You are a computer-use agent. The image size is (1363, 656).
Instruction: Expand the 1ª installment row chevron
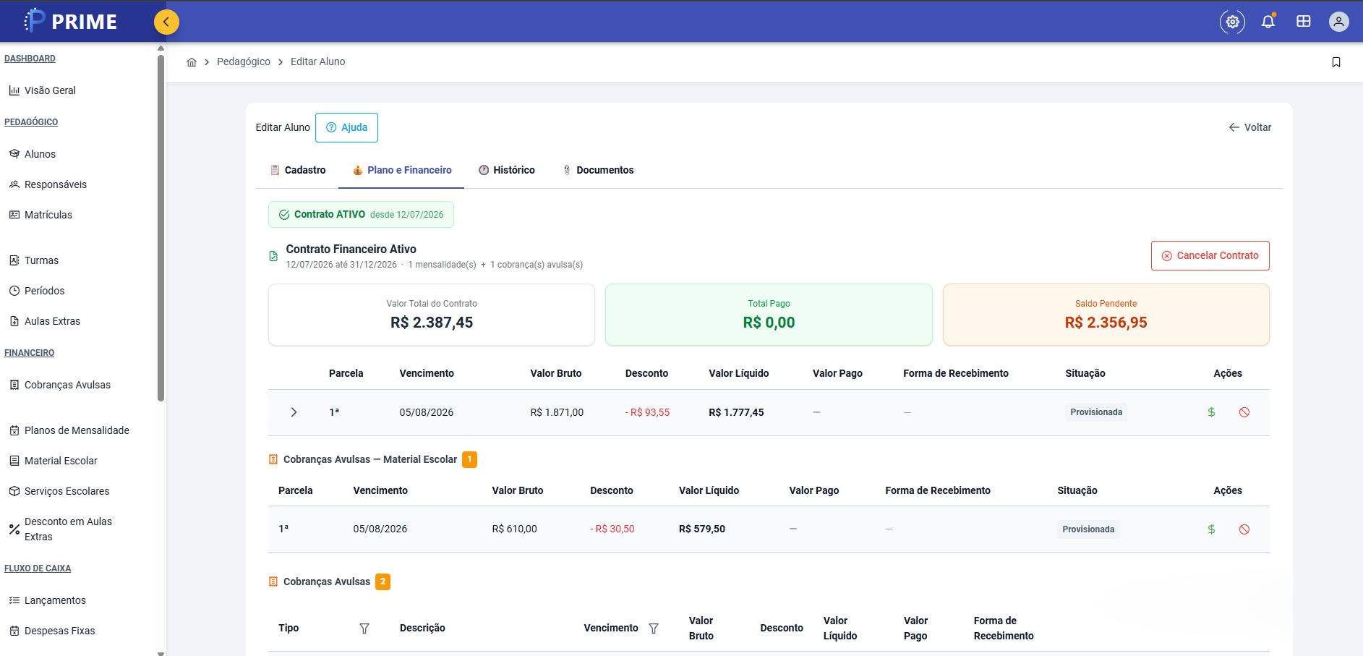point(294,412)
